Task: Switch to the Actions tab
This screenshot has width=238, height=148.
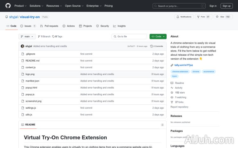Action: 69,26
